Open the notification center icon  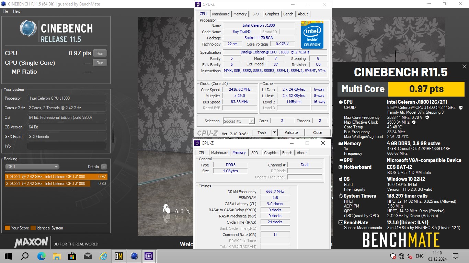pyautogui.click(x=456, y=256)
